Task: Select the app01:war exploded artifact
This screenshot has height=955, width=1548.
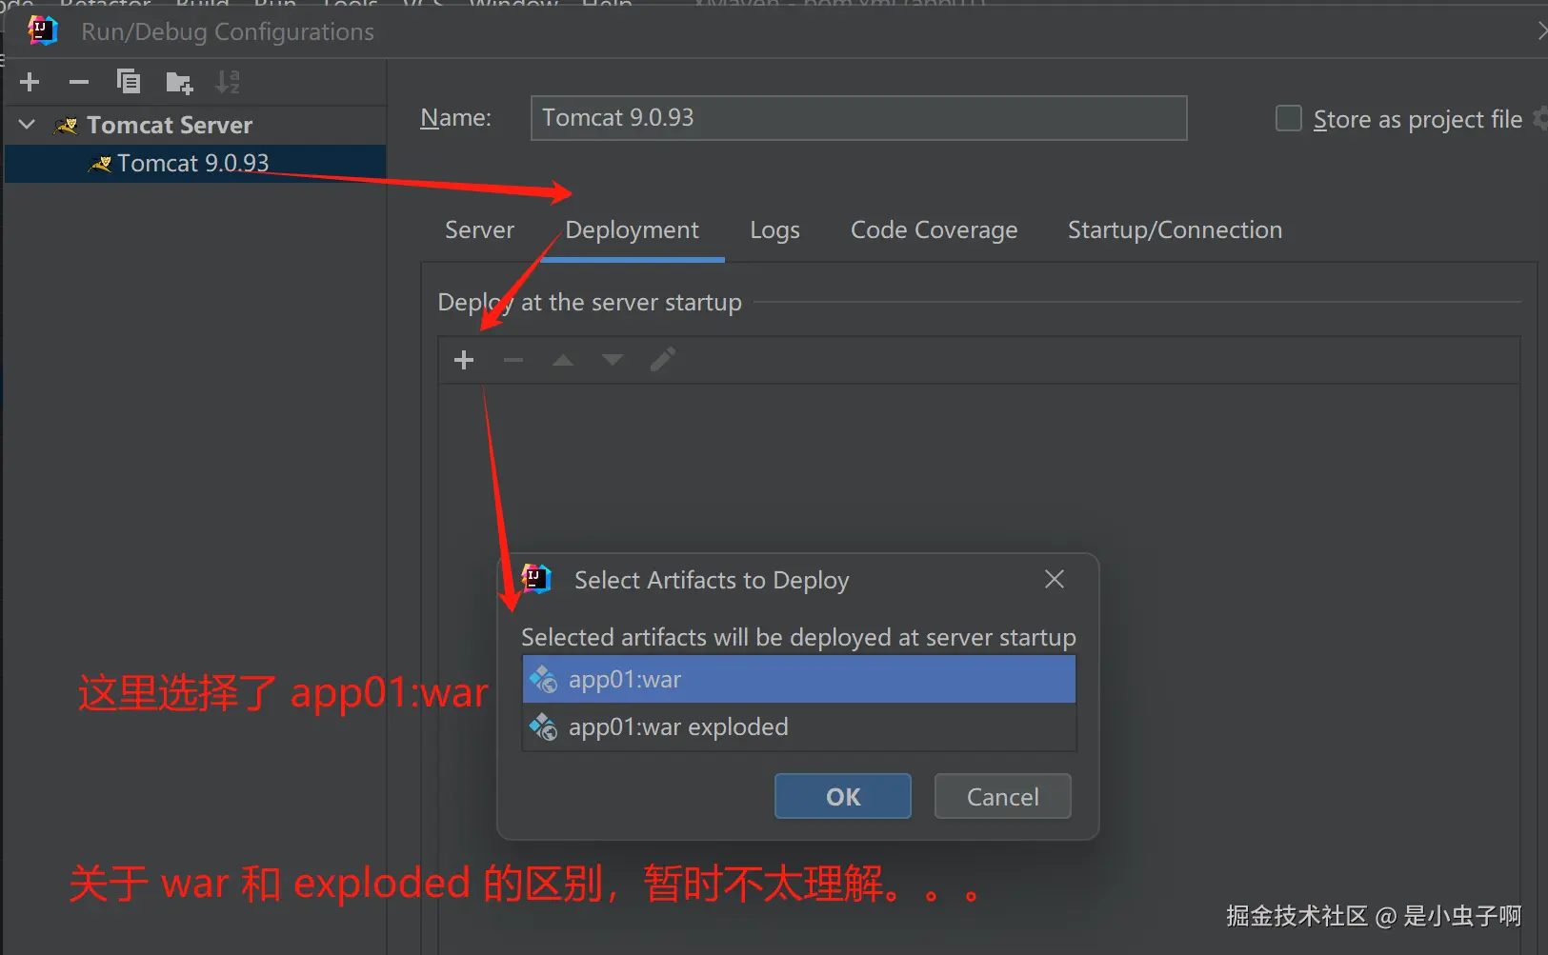Action: [798, 727]
